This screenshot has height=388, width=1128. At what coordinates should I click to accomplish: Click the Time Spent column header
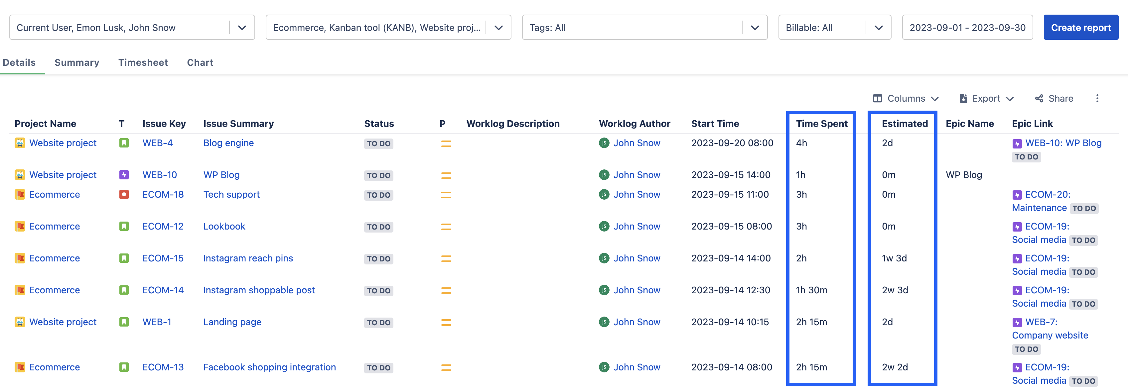(821, 124)
